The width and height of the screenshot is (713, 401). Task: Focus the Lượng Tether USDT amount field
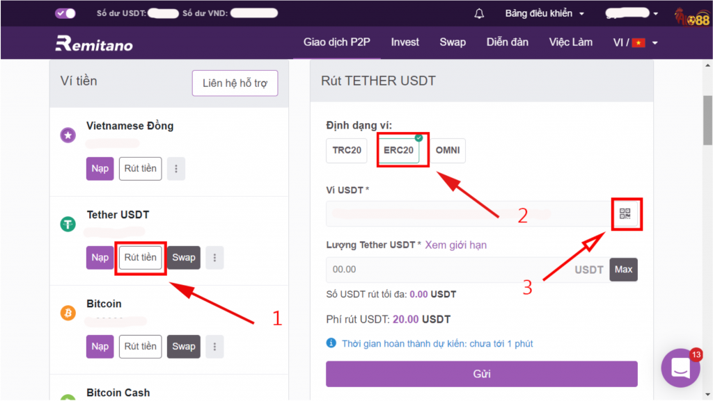pos(467,270)
